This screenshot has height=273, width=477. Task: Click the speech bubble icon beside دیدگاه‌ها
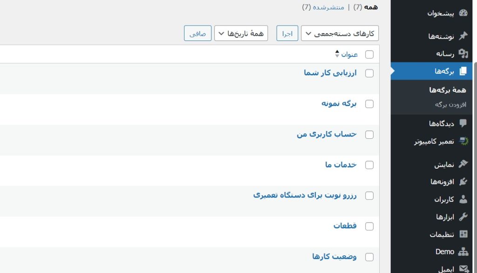pos(463,123)
